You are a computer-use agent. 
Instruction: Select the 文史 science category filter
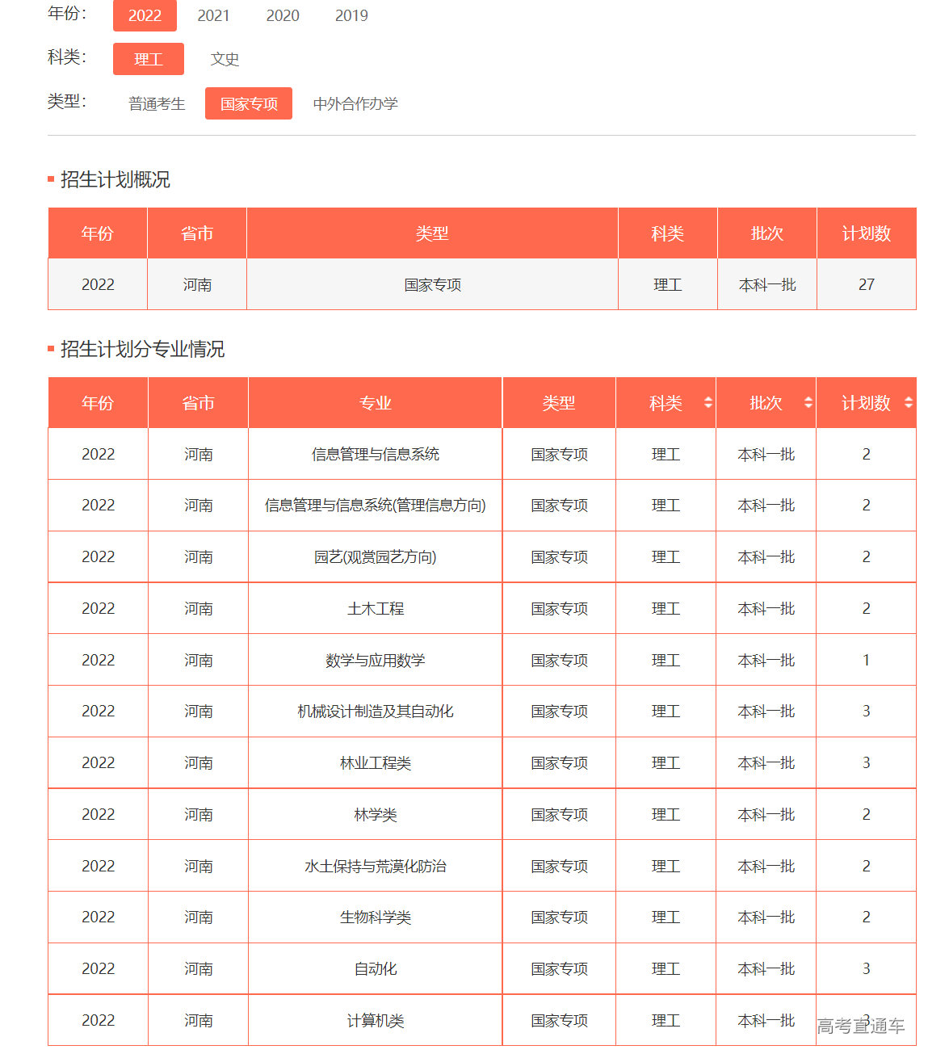225,59
